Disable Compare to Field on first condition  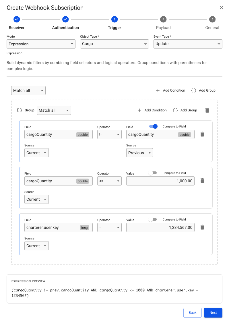[153, 126]
